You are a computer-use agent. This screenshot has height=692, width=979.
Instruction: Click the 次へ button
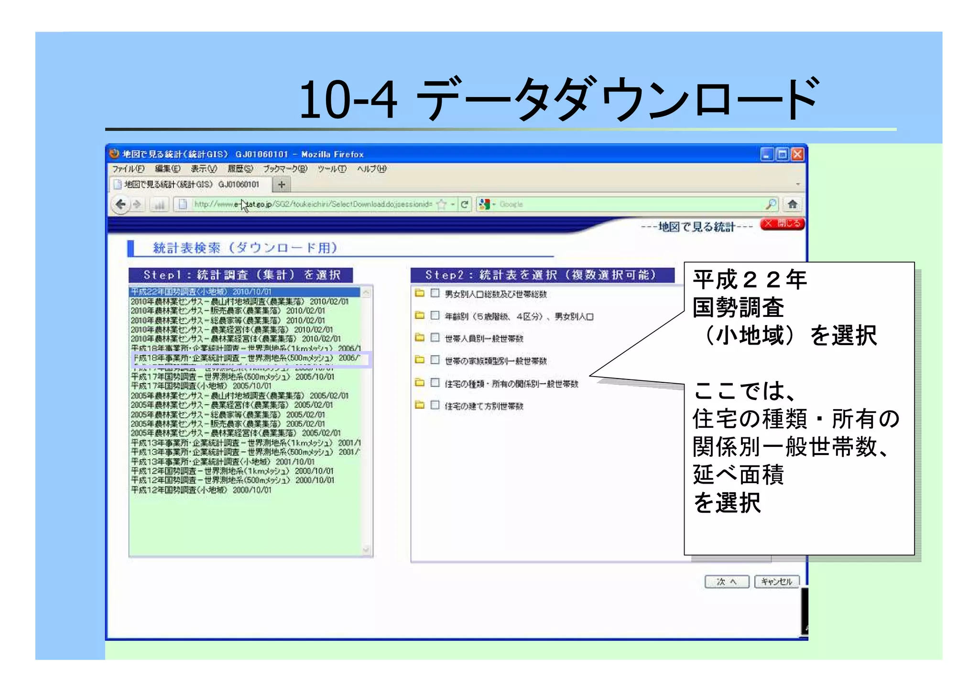coord(727,582)
